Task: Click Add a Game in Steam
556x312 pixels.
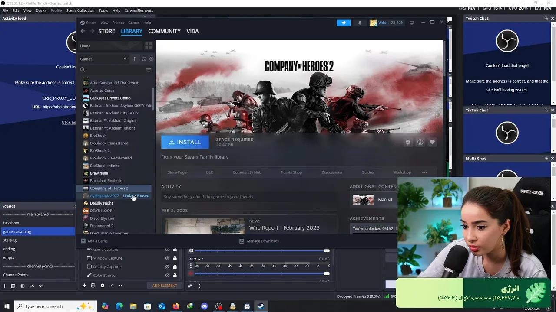Action: click(94, 241)
